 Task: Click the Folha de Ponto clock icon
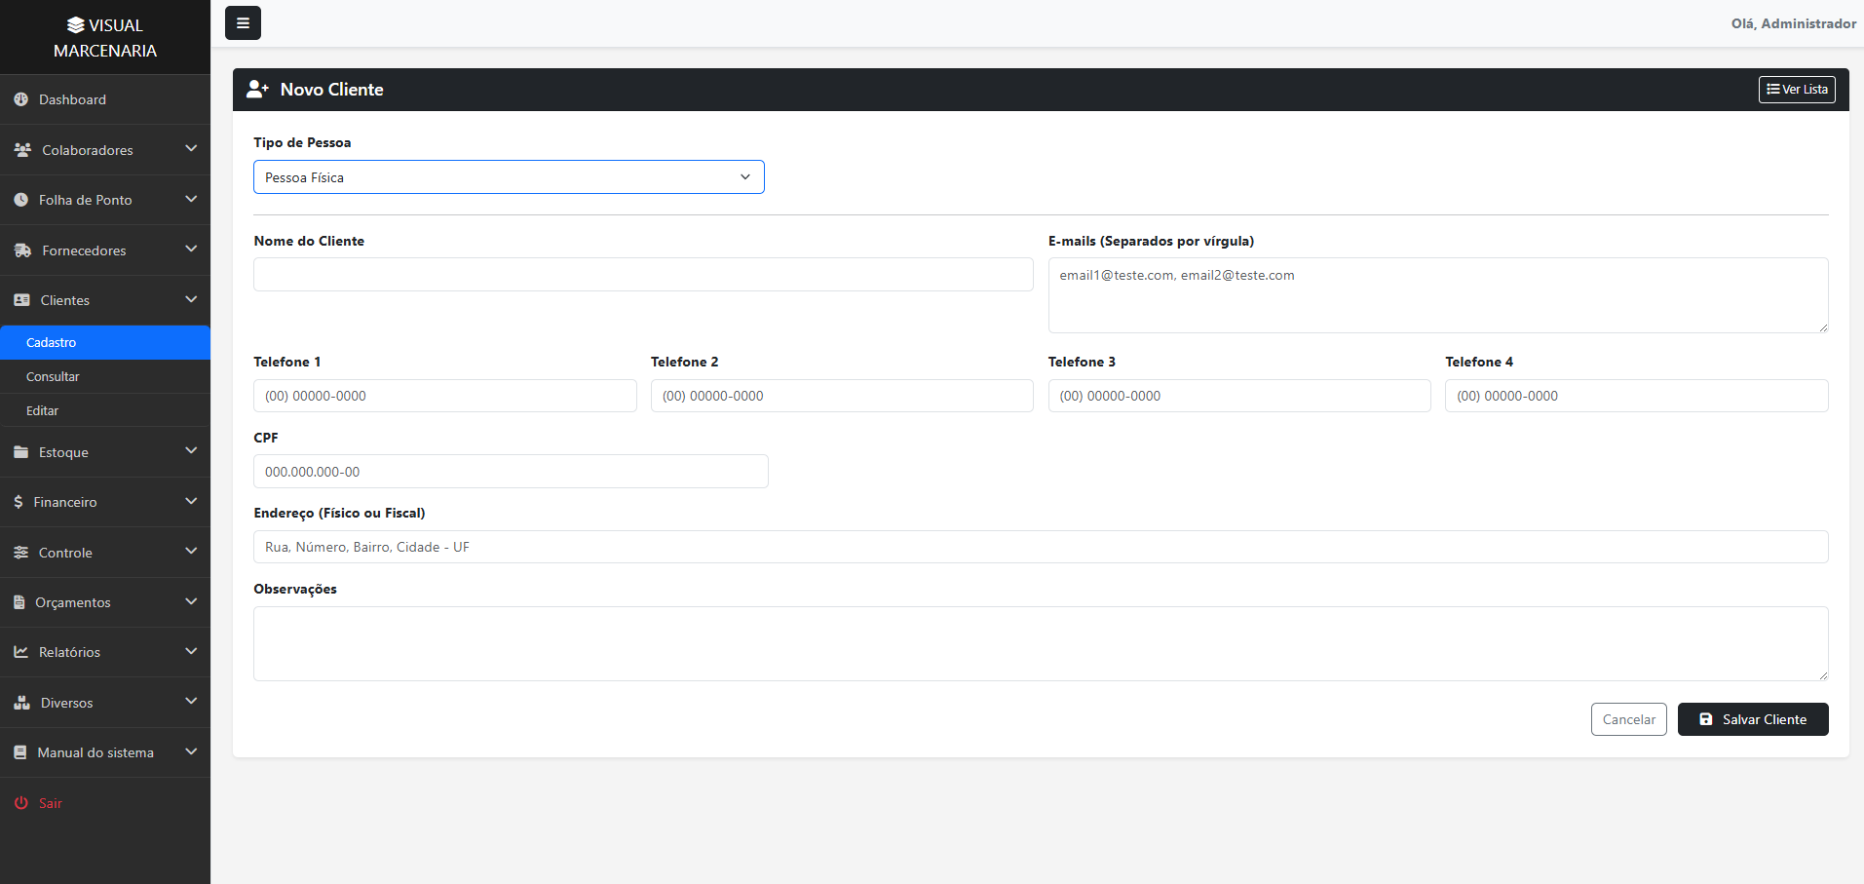pos(21,200)
